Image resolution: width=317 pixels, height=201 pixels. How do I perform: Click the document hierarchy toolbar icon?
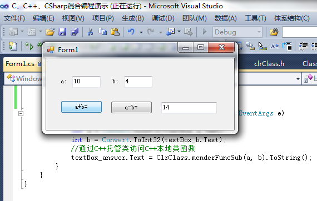pyautogui.click(x=287, y=46)
